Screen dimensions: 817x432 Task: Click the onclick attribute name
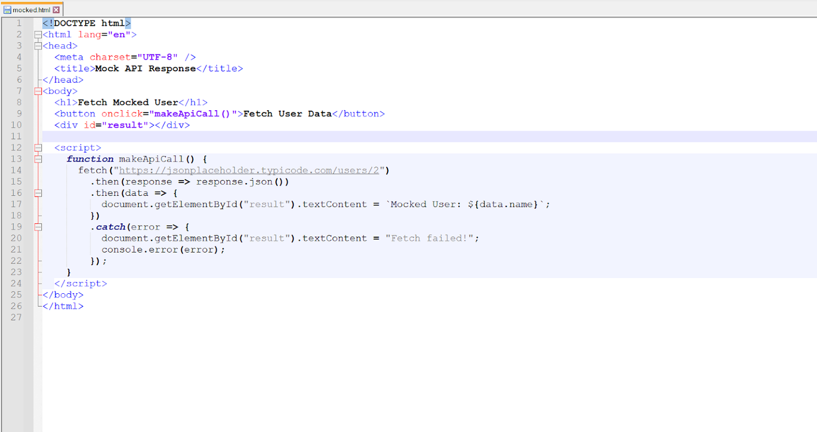[122, 114]
